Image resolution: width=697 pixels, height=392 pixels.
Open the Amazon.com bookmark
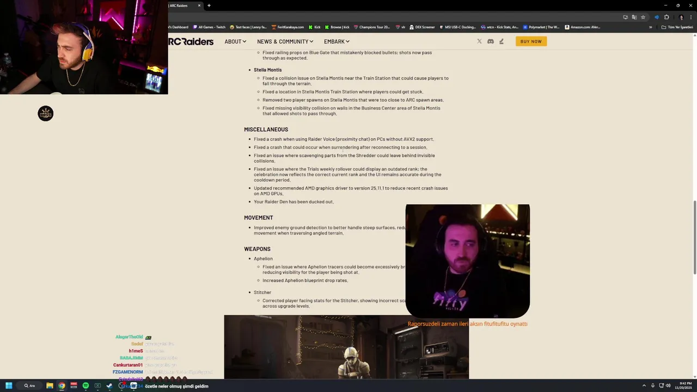tap(583, 27)
